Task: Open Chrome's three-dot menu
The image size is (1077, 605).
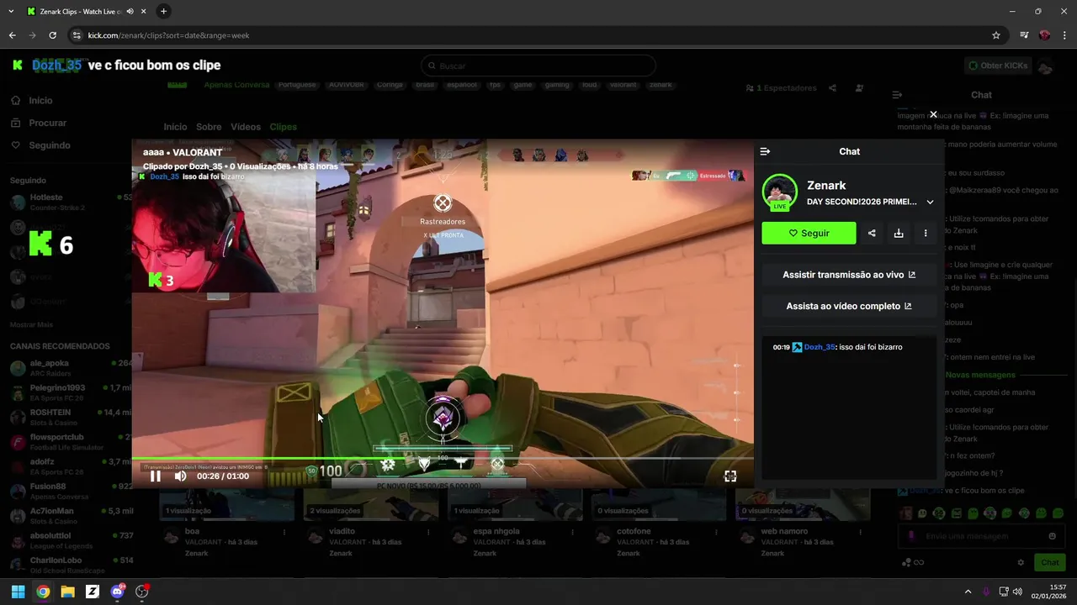Action: coord(1065,35)
